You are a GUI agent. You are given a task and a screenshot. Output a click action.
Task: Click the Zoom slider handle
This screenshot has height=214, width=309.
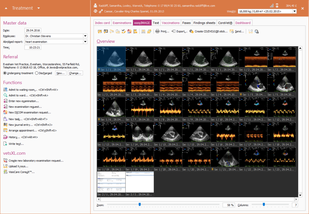point(140,205)
